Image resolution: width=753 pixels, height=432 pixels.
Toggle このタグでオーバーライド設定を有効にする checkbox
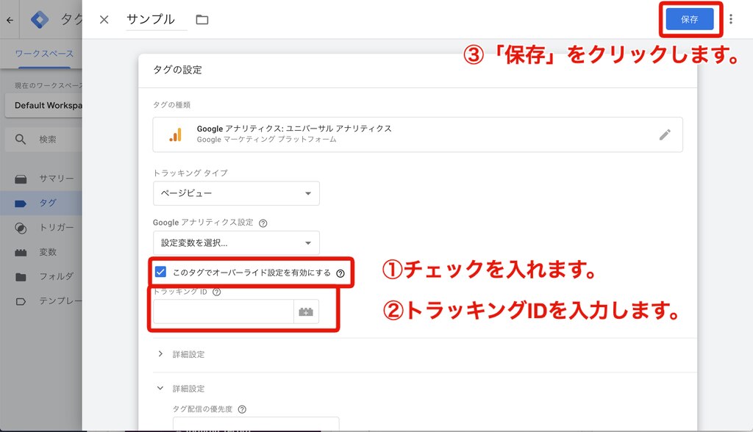point(161,272)
